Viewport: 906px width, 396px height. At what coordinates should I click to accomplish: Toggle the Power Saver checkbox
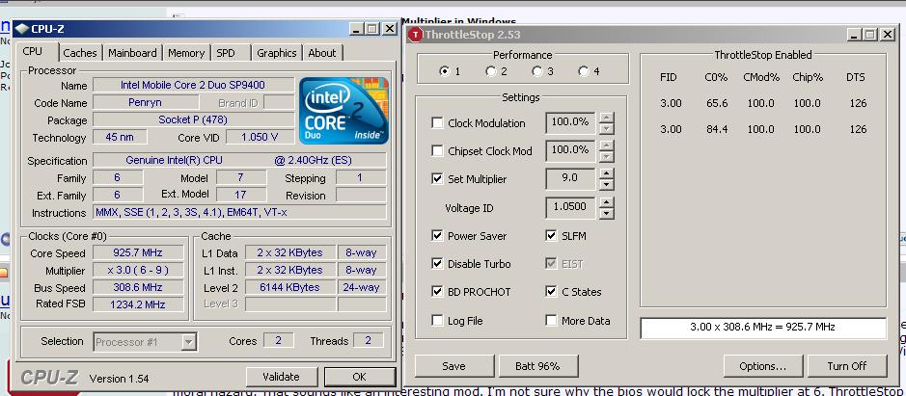tap(437, 235)
